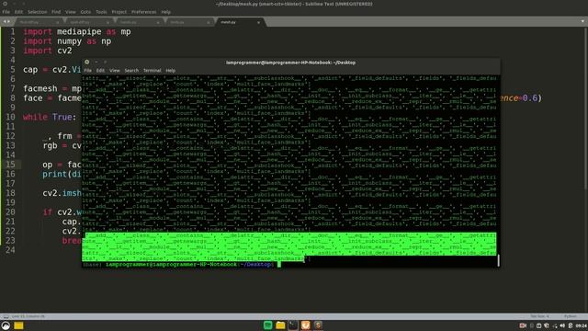The width and height of the screenshot is (588, 331).
Task: Click line number 9 in the gutter
Action: tap(13, 108)
